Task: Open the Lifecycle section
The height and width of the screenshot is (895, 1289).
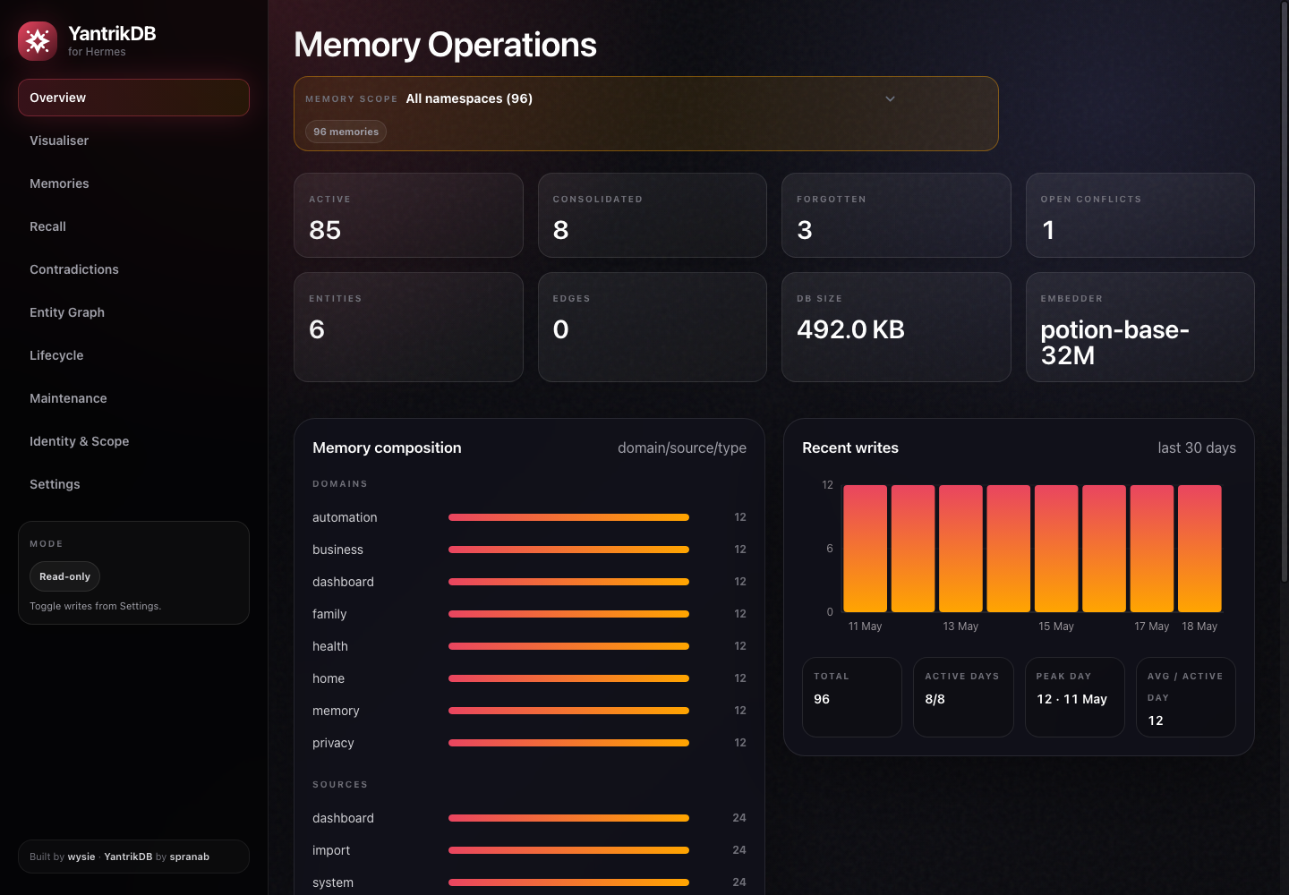Action: (133, 355)
